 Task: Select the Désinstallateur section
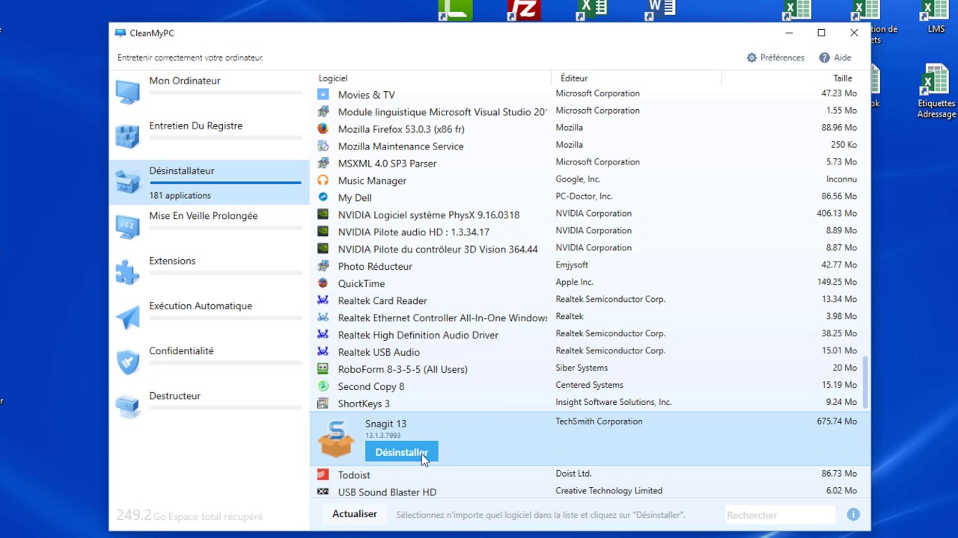pos(209,182)
